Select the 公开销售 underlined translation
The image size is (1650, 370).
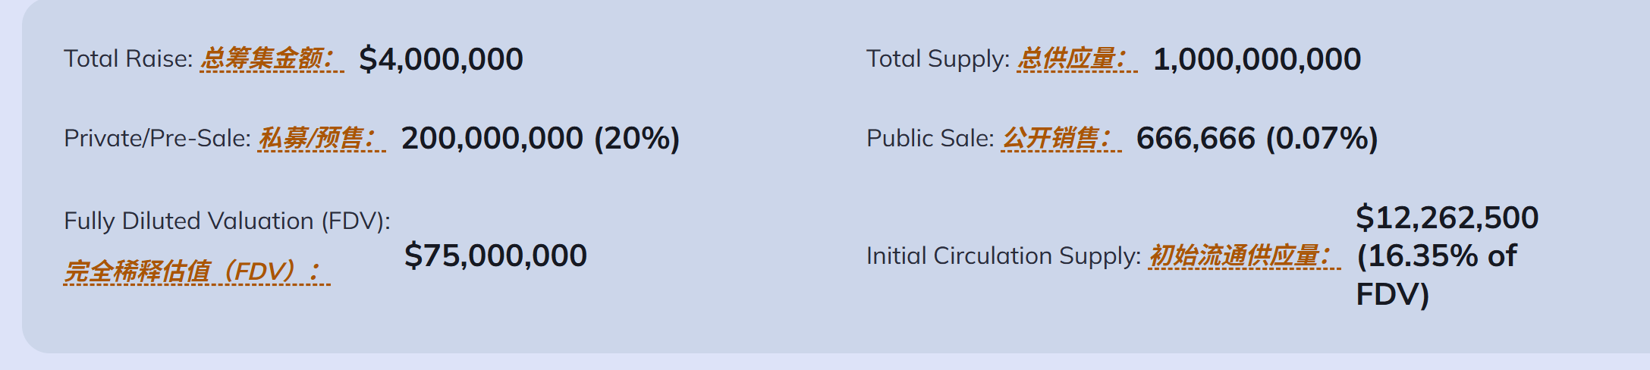1061,139
